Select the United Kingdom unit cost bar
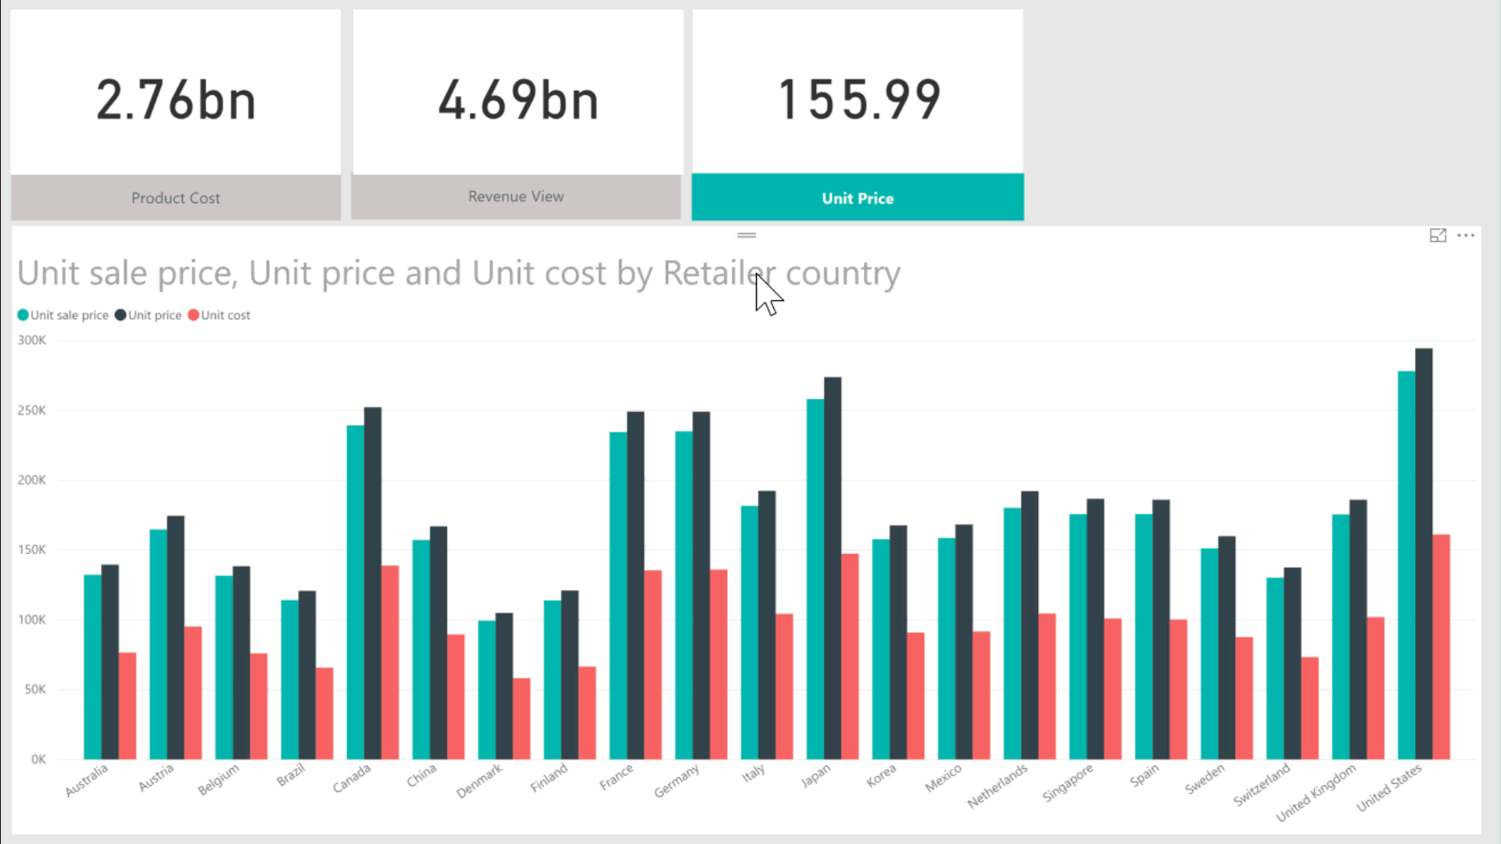Screen dimensions: 1501x844 coord(1375,688)
